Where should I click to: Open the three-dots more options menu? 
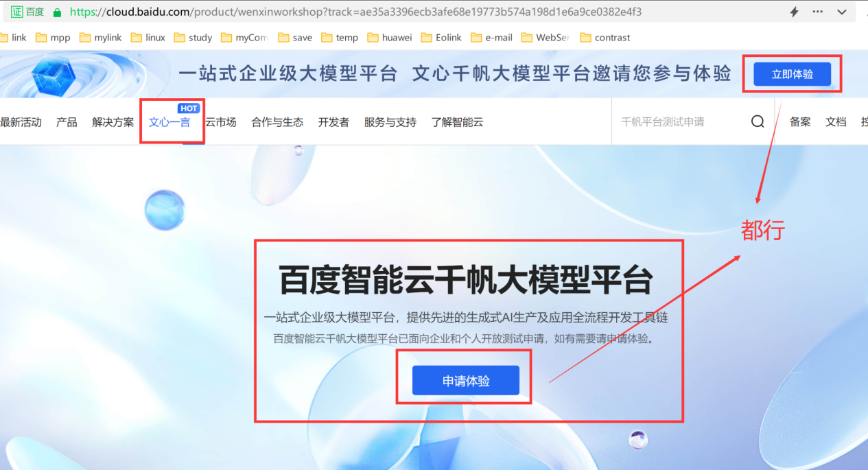[x=817, y=12]
